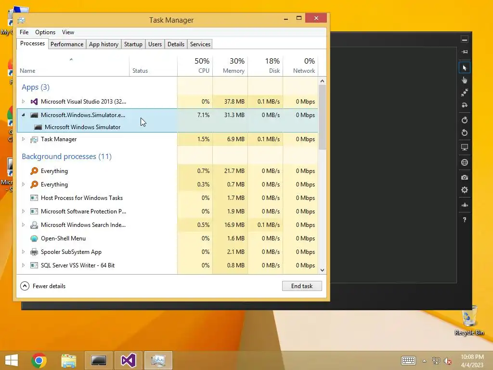Click Task Manager taskbar icon

pos(158,360)
